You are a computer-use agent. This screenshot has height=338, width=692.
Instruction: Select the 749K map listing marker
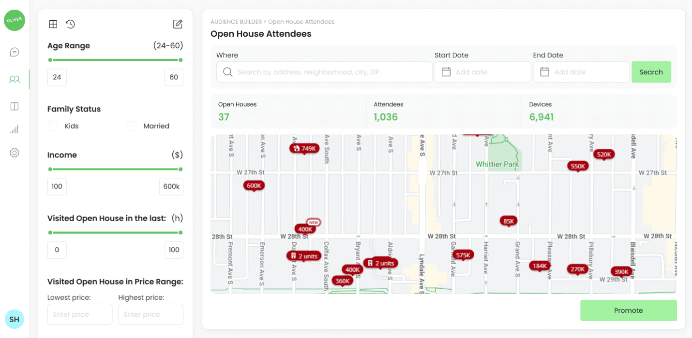click(x=304, y=148)
